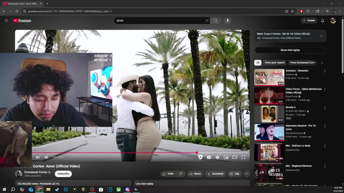Click the YouTube Premium logo
Viewport: 344px width, 193px height.
[22, 21]
